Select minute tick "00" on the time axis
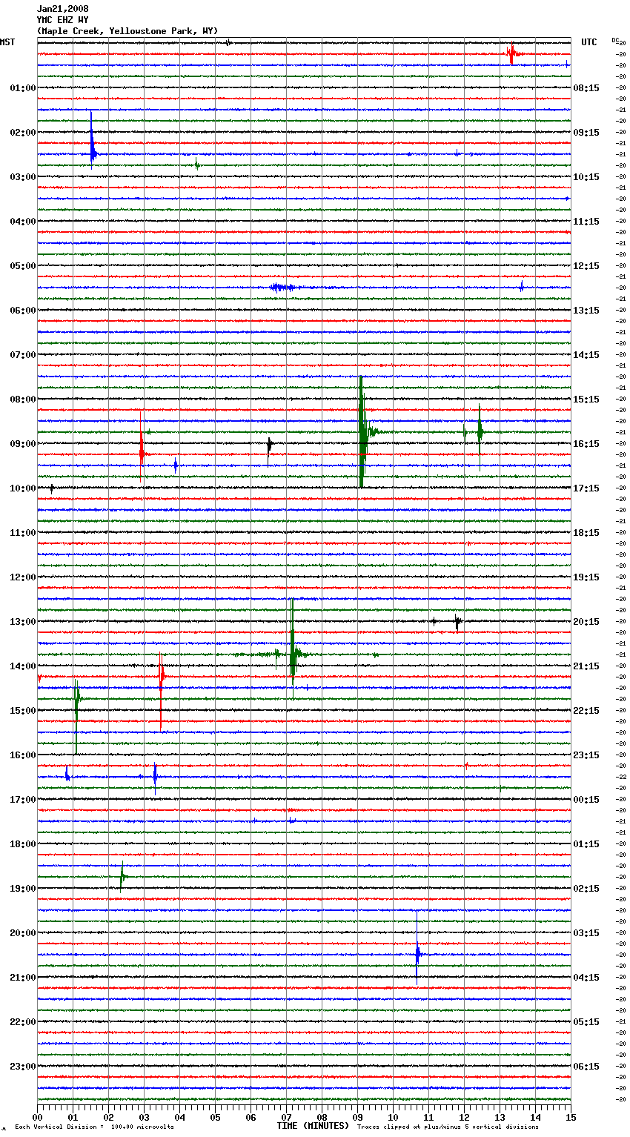Viewport: 630px width, 1137px height. click(x=37, y=1117)
